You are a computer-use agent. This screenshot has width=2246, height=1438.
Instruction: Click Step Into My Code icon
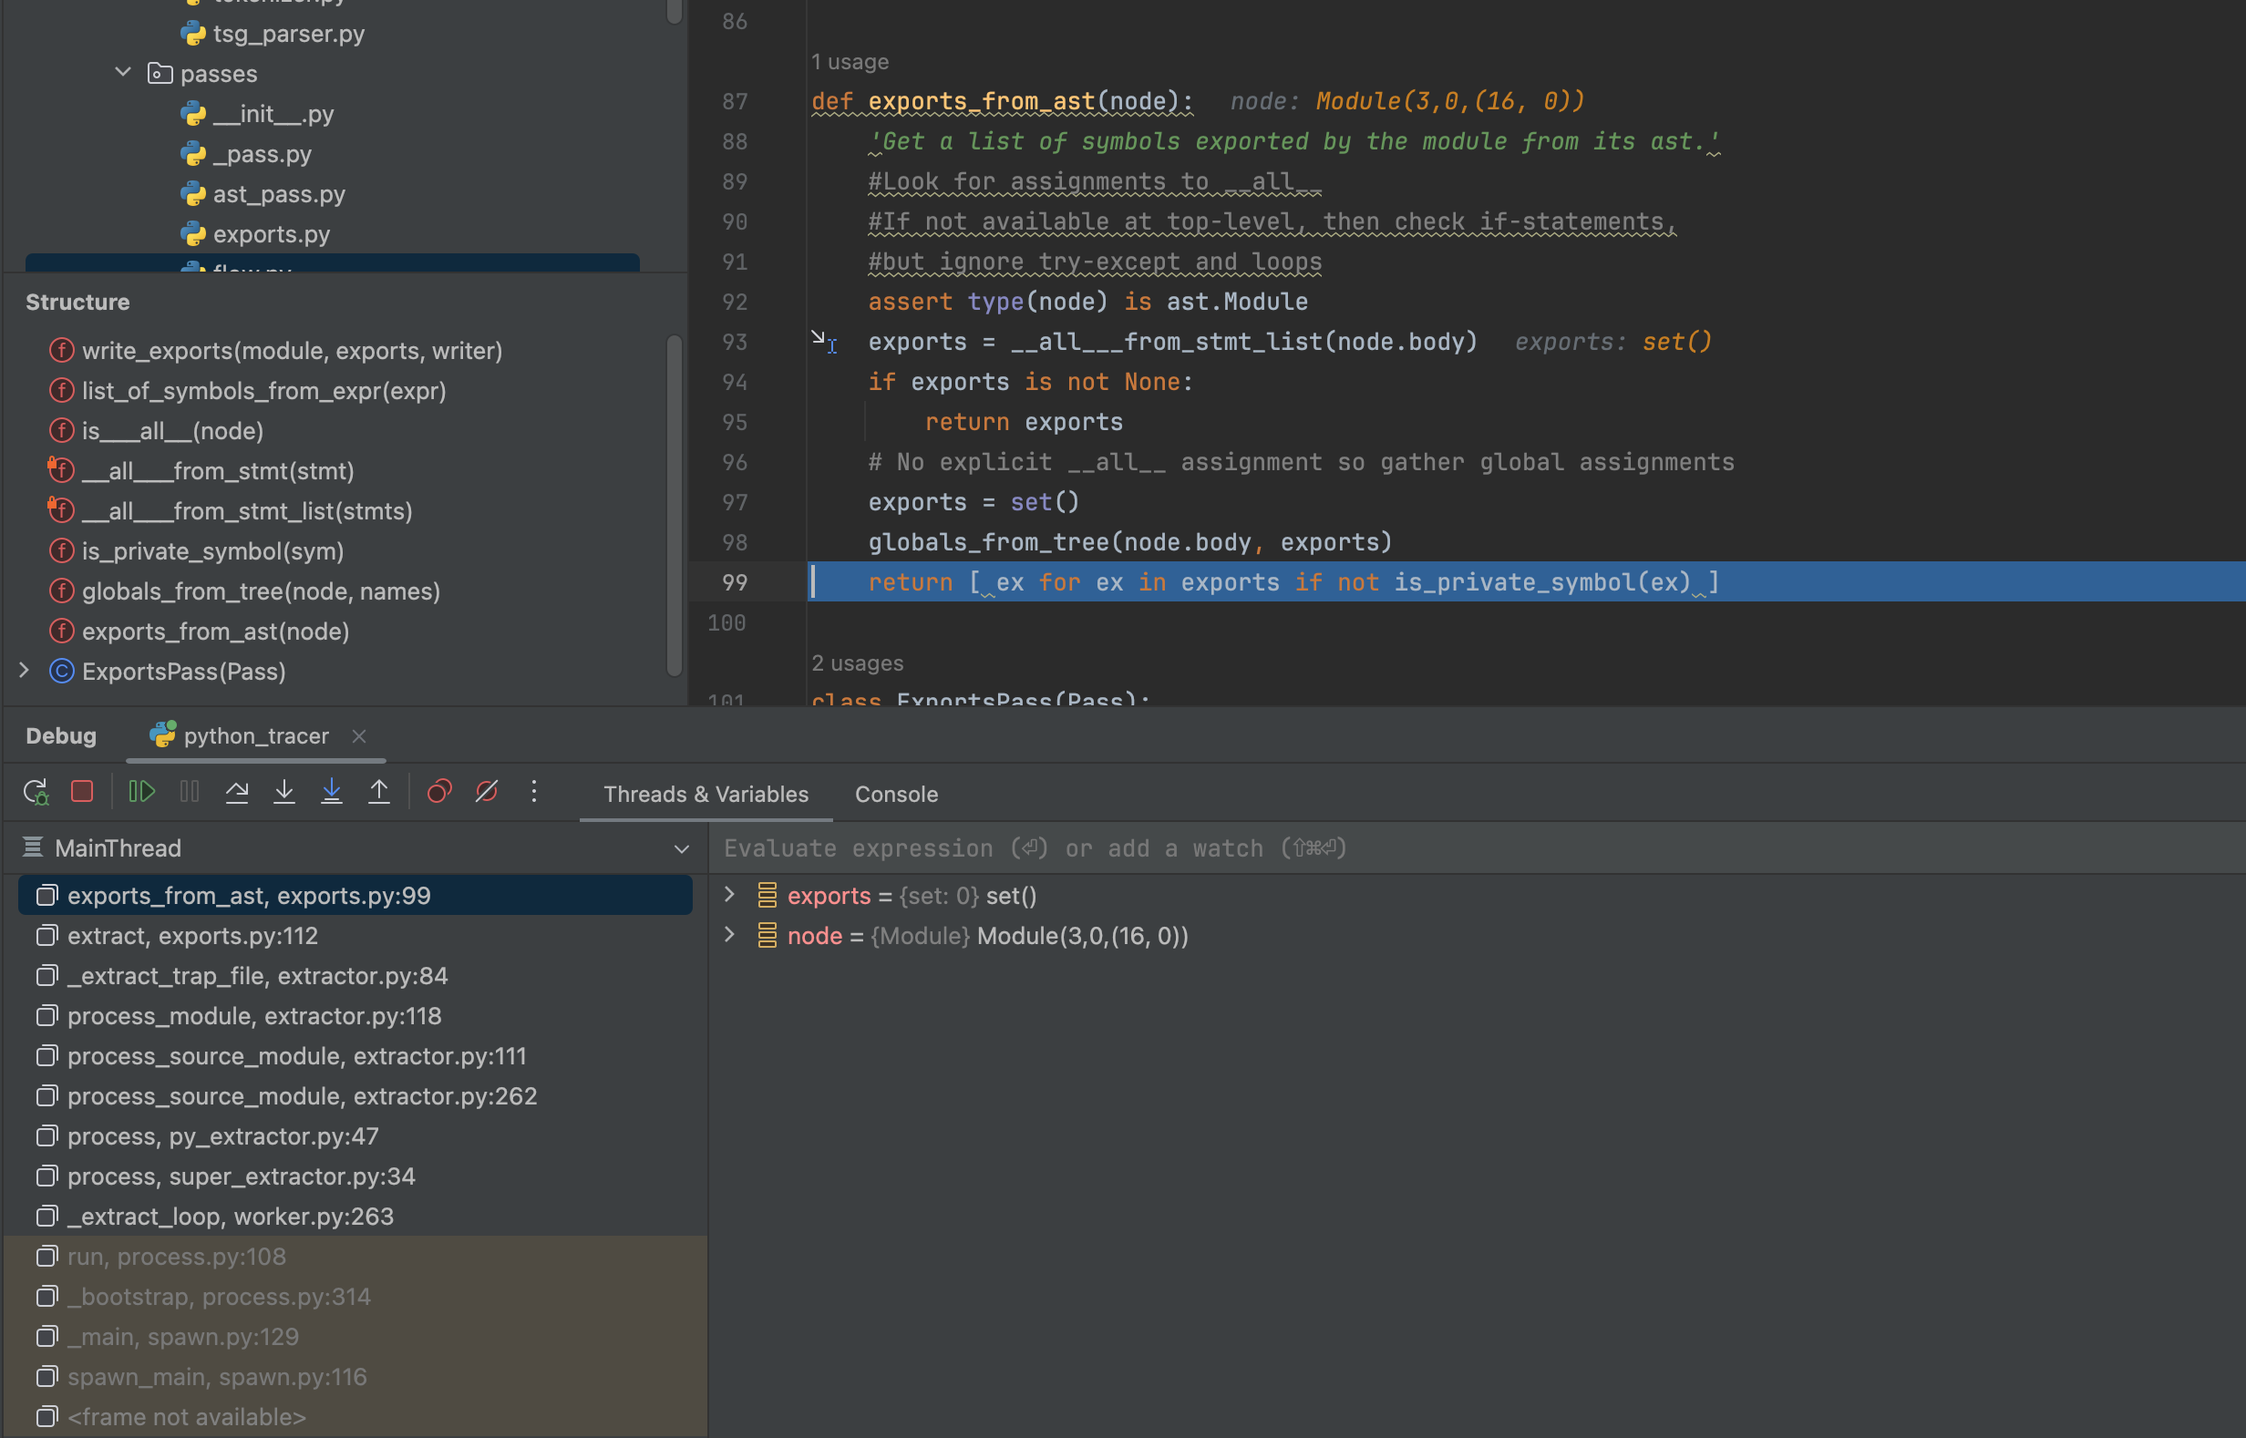coord(332,792)
